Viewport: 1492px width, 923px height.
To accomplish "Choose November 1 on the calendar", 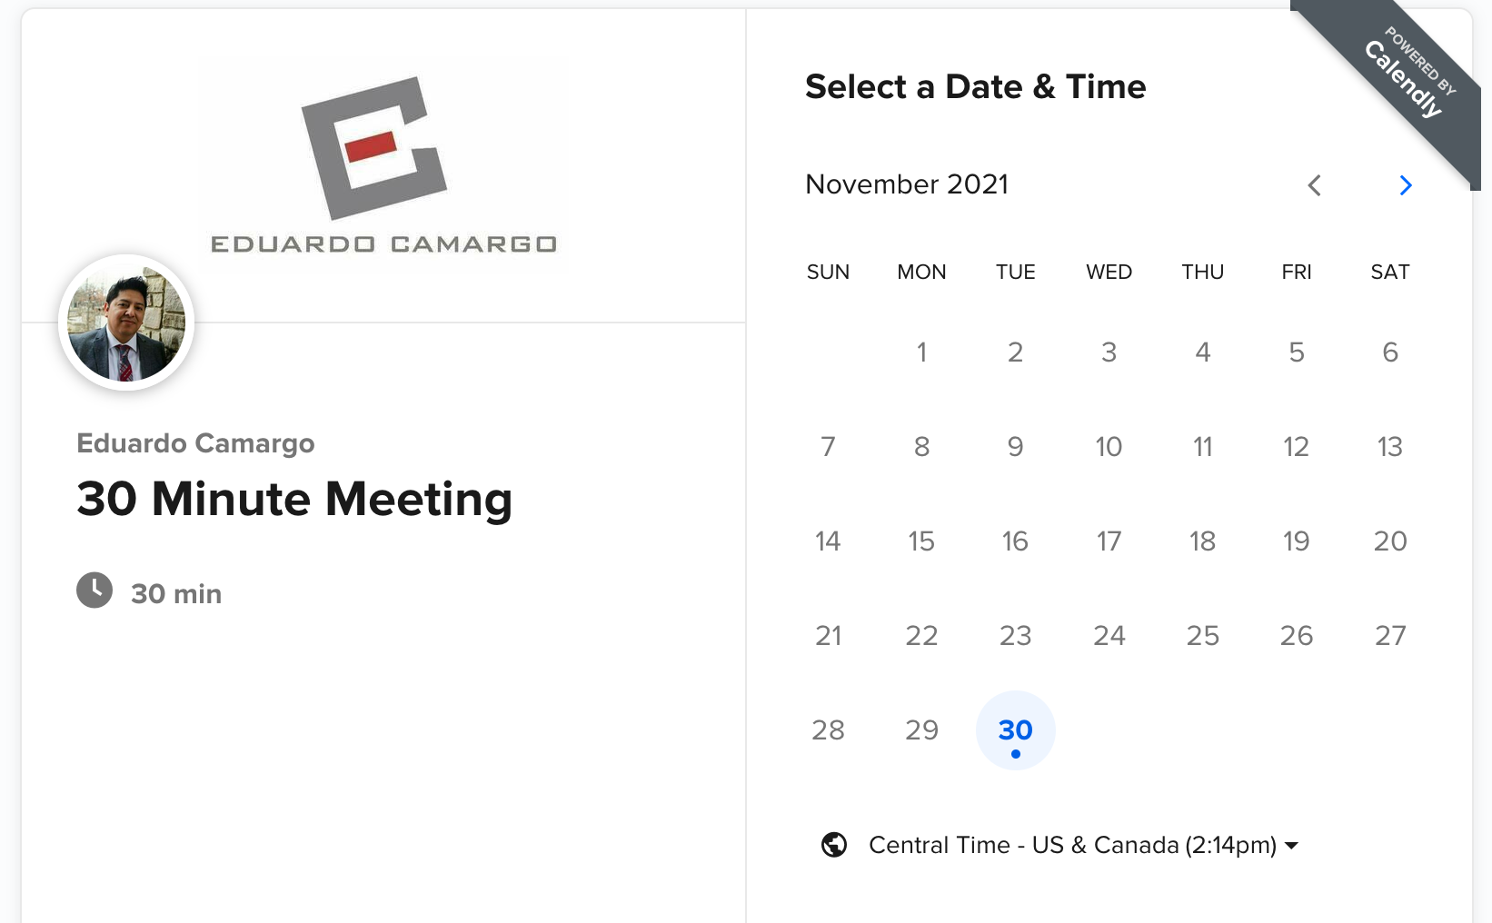I will click(921, 352).
